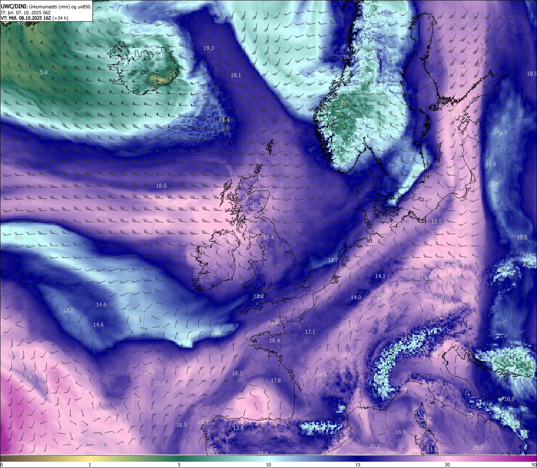Click the dark navy colour bar segment near 15
This screenshot has width=537, height=468.
point(358,458)
